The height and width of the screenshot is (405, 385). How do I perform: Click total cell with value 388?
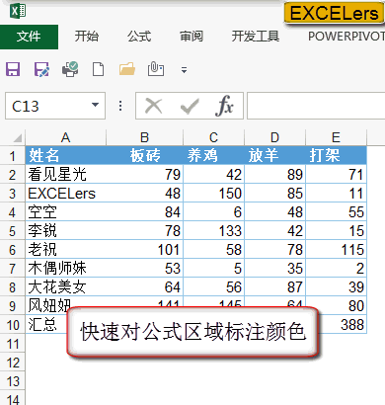[x=343, y=324]
